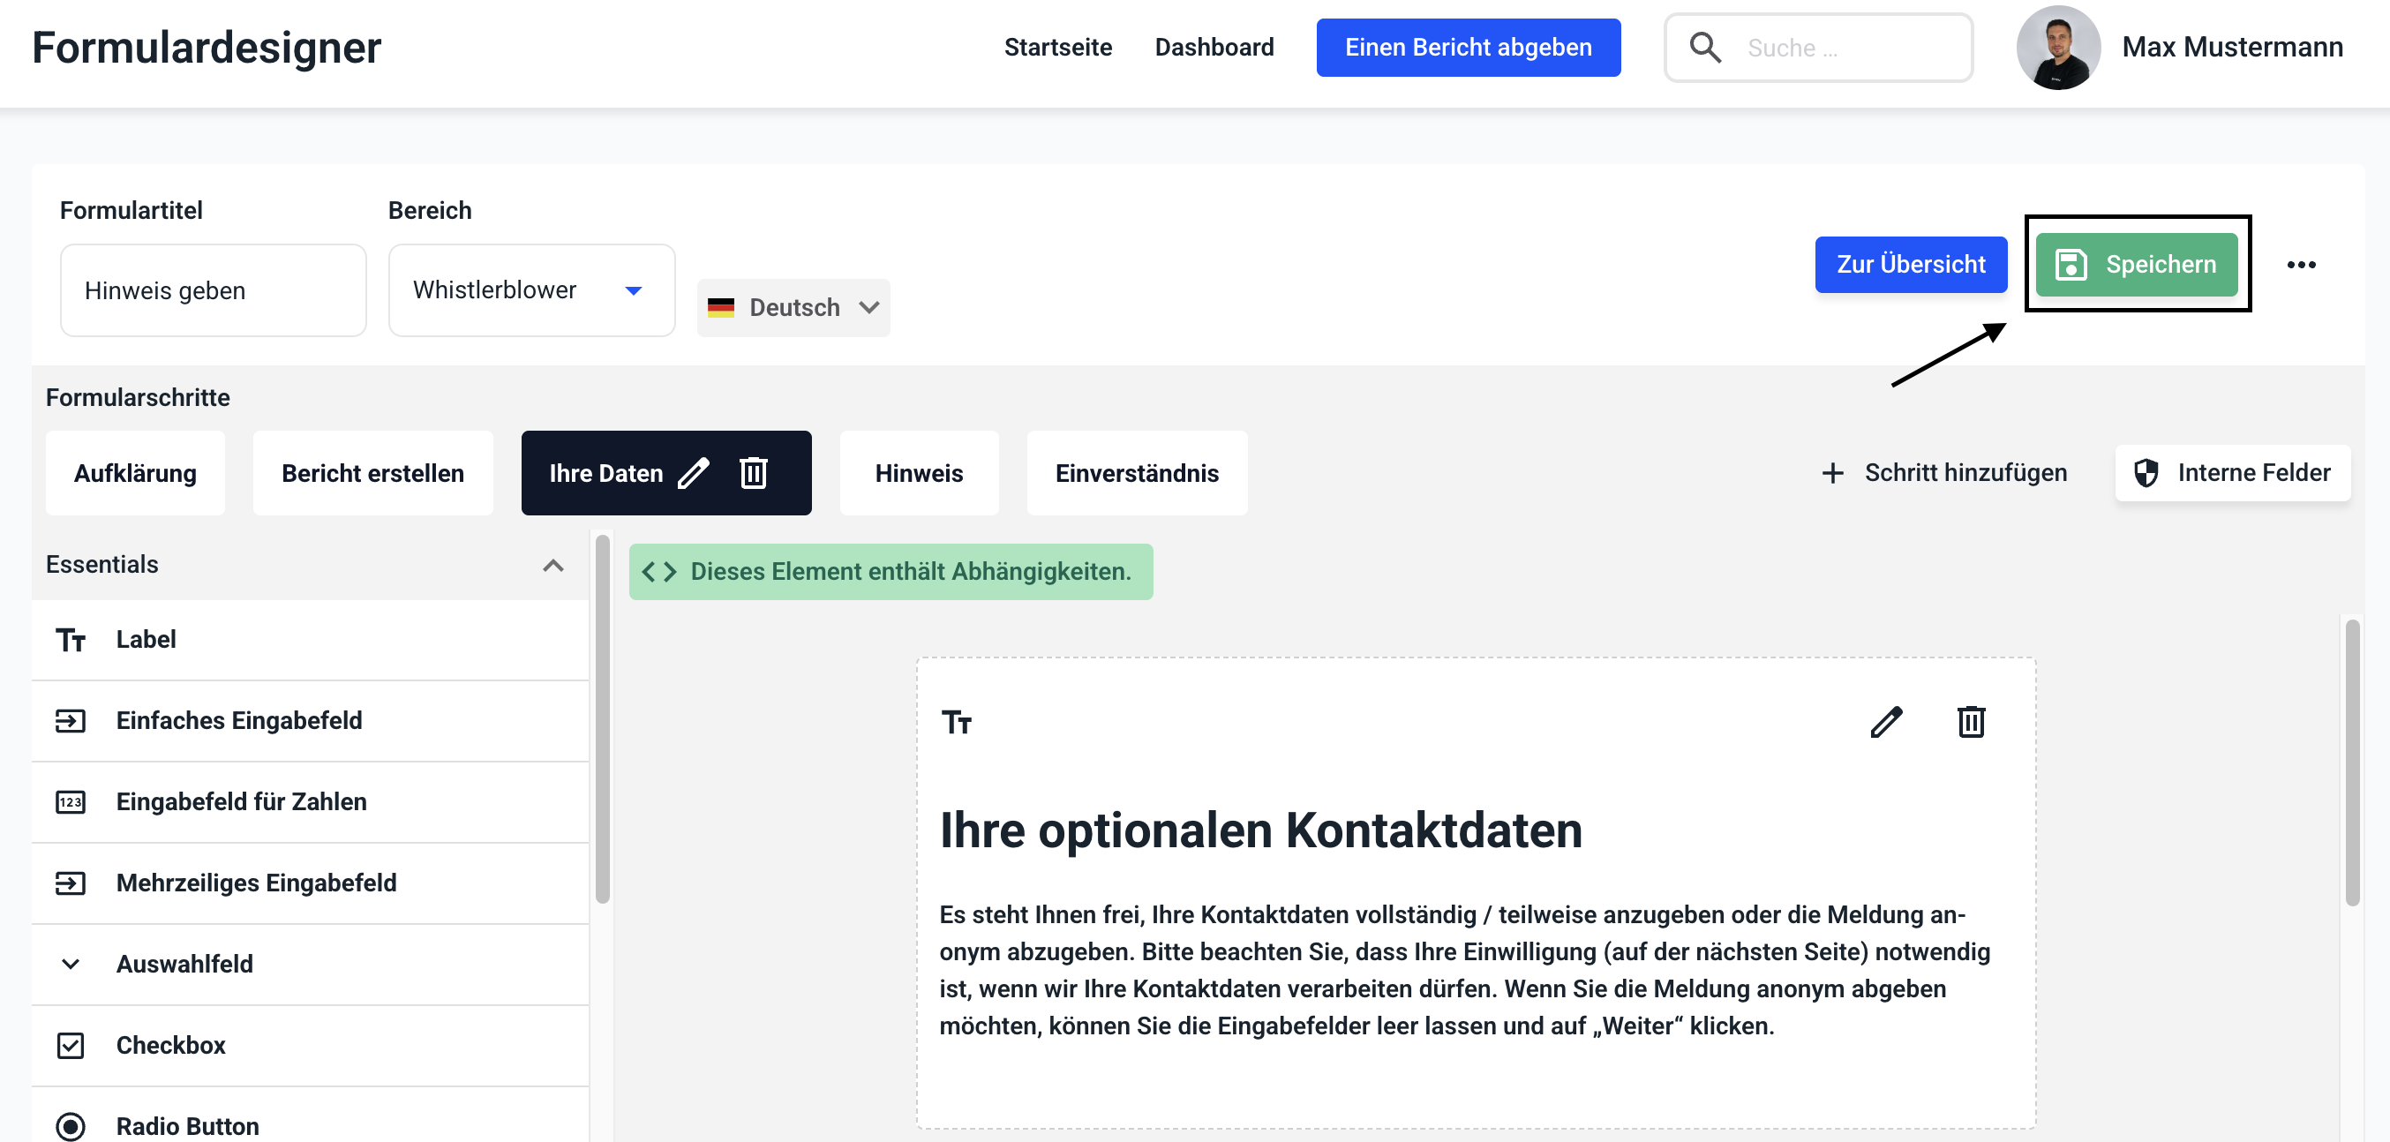Screen dimensions: 2390x1142
Task: Click the pencil icon on Ihre Daten step
Action: pos(693,473)
